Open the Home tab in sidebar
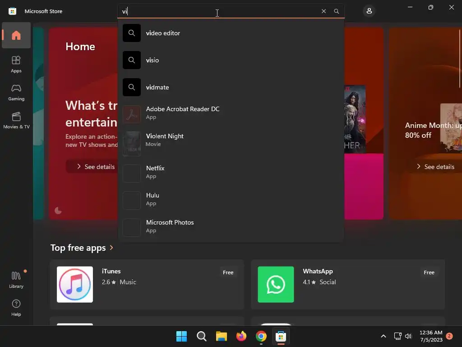The image size is (462, 347). [x=16, y=35]
